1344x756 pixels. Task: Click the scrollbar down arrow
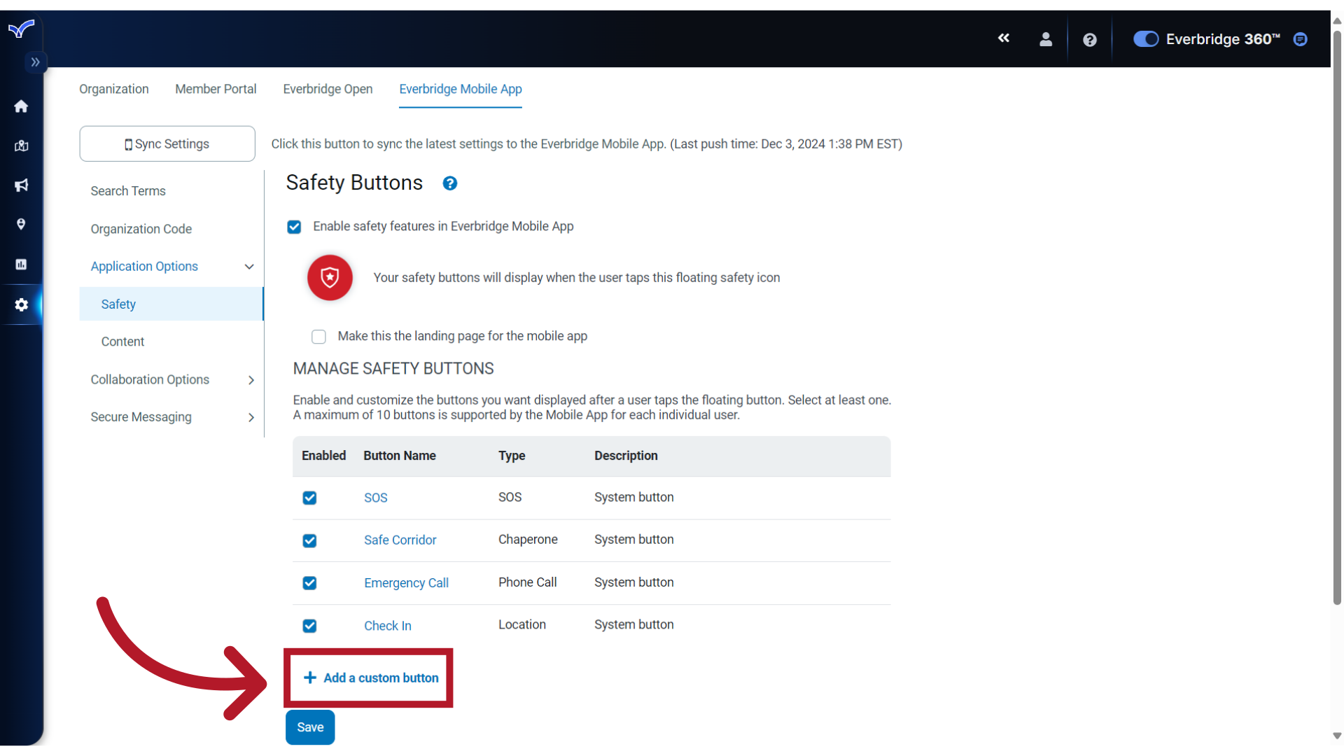1337,736
